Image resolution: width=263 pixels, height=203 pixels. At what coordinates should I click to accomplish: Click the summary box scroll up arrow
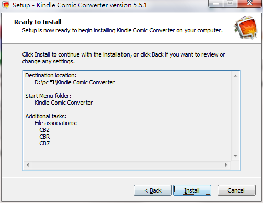(235, 76)
